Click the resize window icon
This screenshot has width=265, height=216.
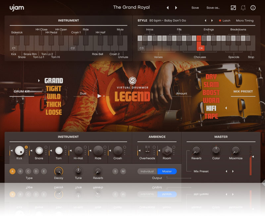pos(233,8)
